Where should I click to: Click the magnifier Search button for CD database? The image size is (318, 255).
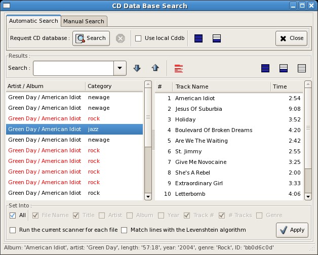[x=91, y=38]
